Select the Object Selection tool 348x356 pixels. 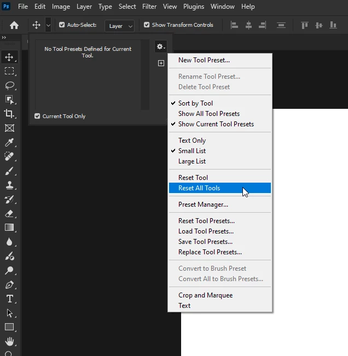click(9, 100)
